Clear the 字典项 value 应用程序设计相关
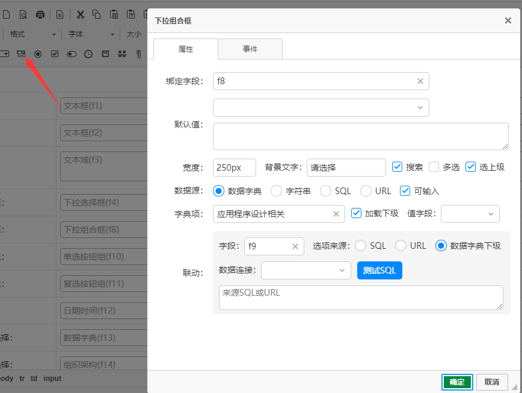Screen dimensions: 522x393 [336, 214]
